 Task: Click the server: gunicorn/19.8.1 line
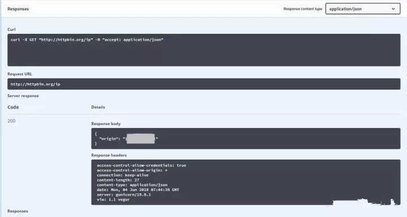124,194
